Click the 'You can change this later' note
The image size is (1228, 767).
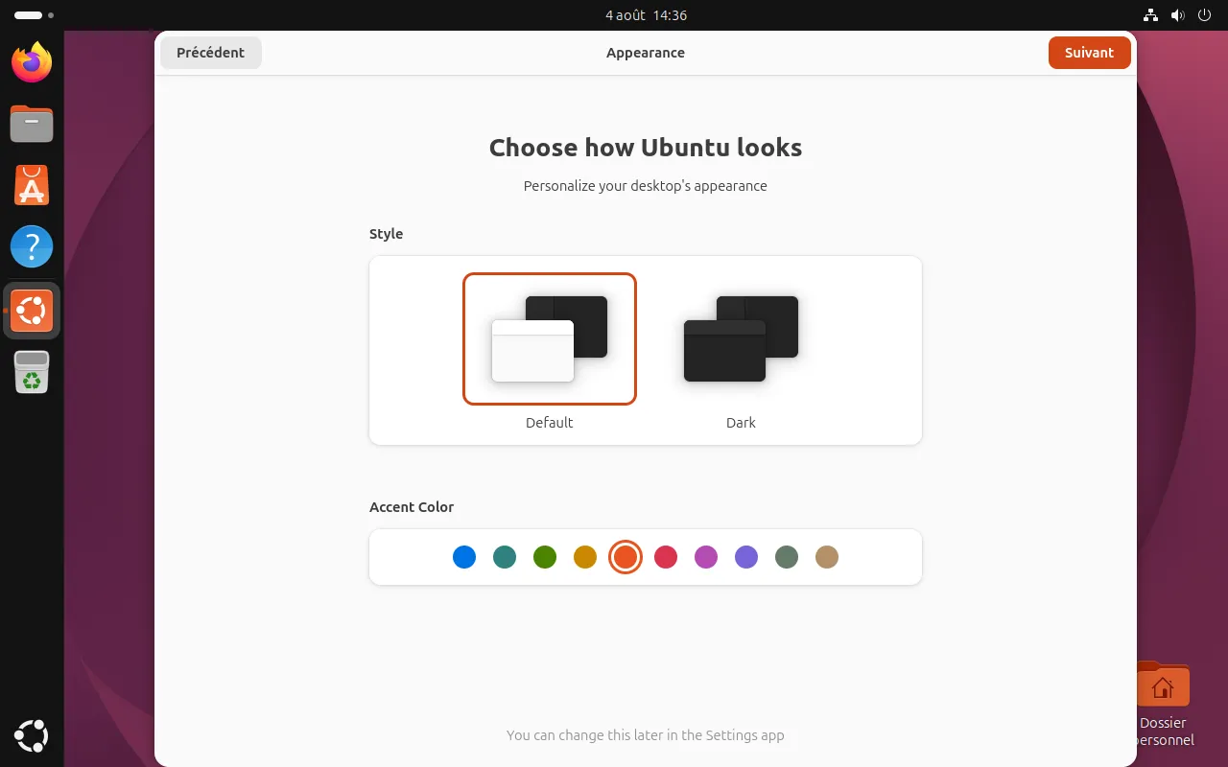click(646, 735)
